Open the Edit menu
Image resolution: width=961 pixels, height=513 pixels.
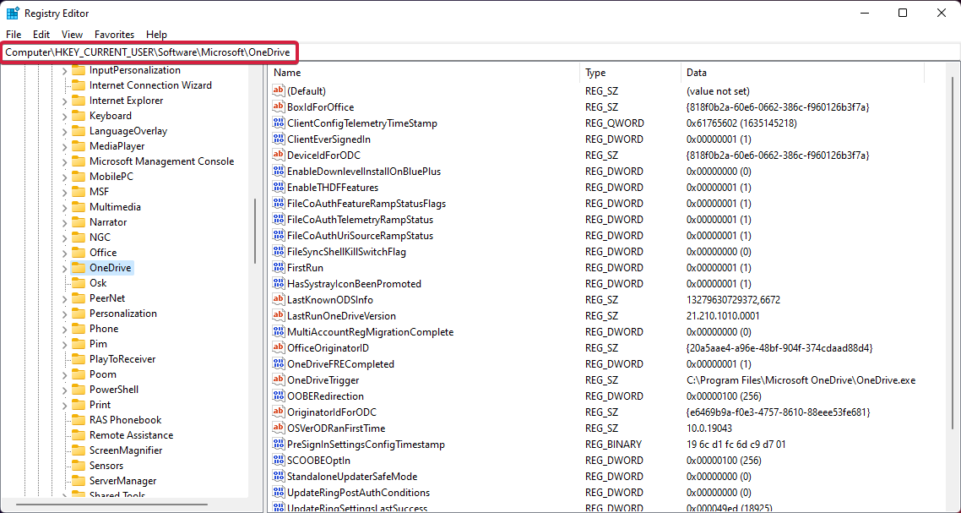pyautogui.click(x=41, y=35)
